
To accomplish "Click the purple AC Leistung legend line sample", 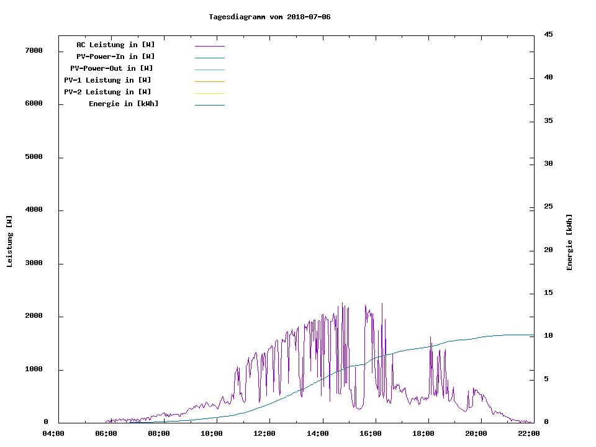I will point(209,46).
